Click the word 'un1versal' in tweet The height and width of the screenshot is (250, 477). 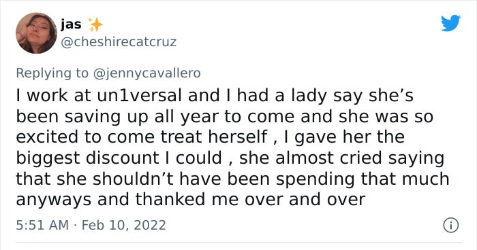139,95
